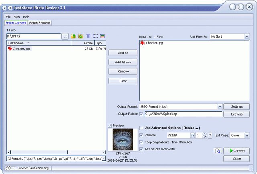The width and height of the screenshot is (257, 174).
Task: Expand the Output Format dropdown
Action: (220, 107)
